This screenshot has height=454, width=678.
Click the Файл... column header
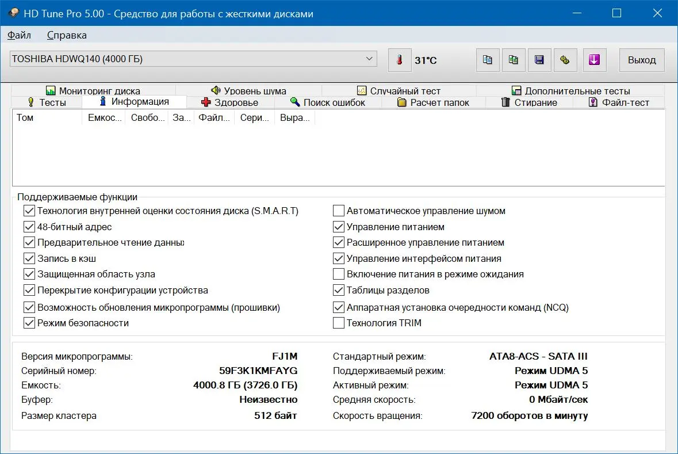coord(214,118)
